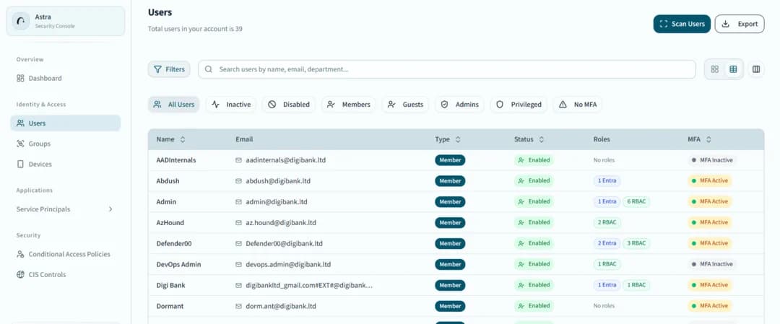Viewport: 780px width, 324px height.
Task: Open the column settings icon
Action: pos(756,69)
